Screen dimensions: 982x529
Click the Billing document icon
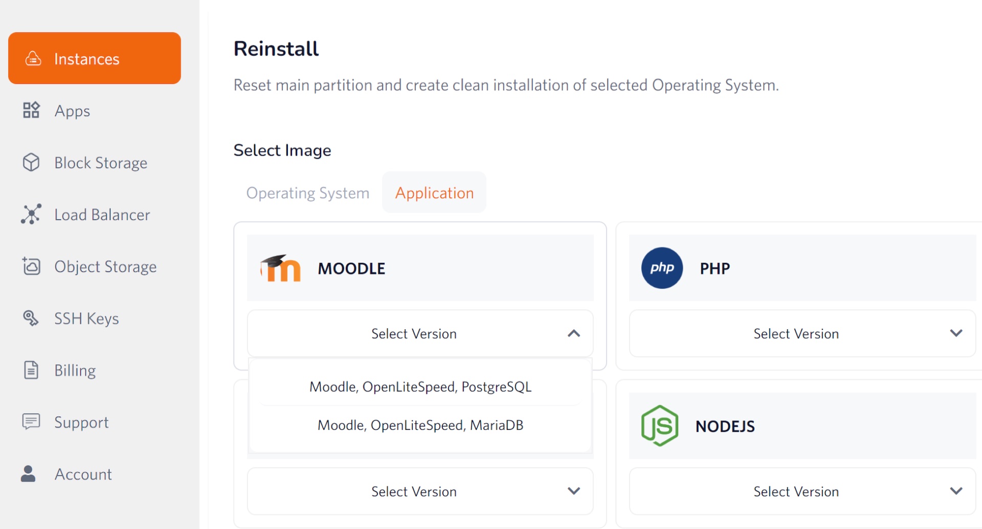point(31,370)
